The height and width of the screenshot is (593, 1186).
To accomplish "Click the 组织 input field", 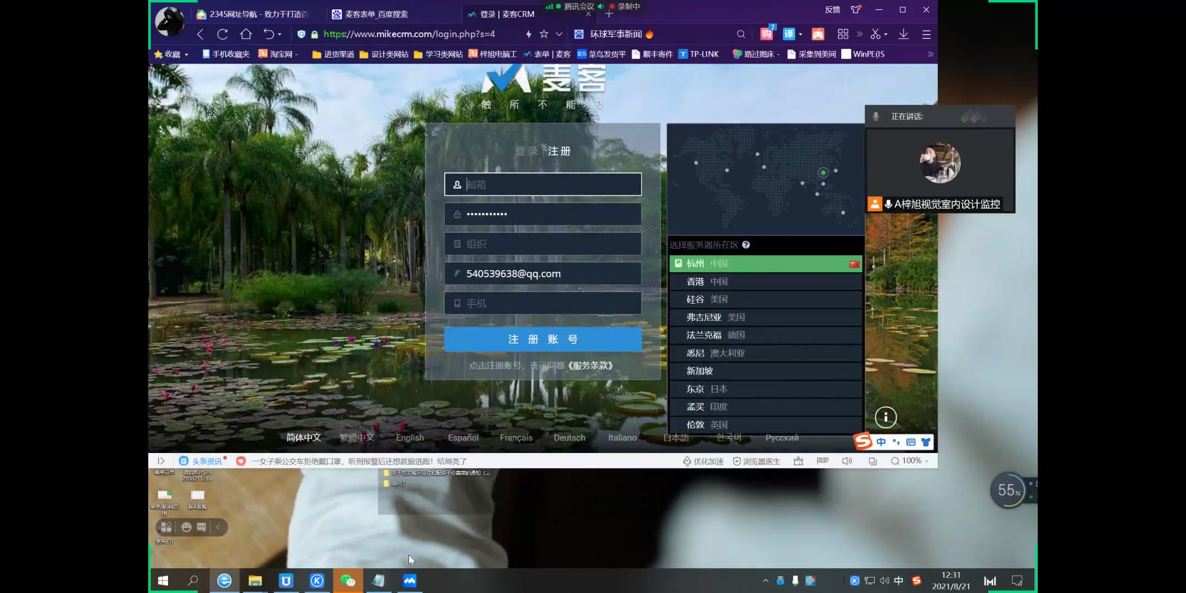I will [x=543, y=244].
